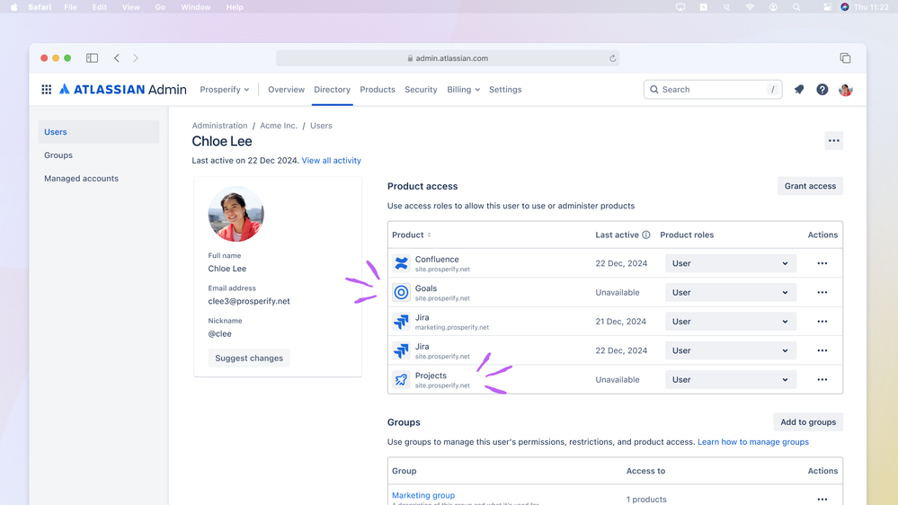Viewport: 898px width, 505px height.
Task: Go forward with Safari forward arrow
Action: [x=136, y=58]
